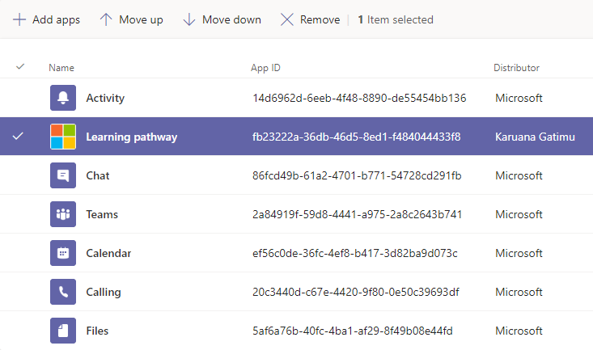
Task: Click the Files document icon
Action: [63, 331]
